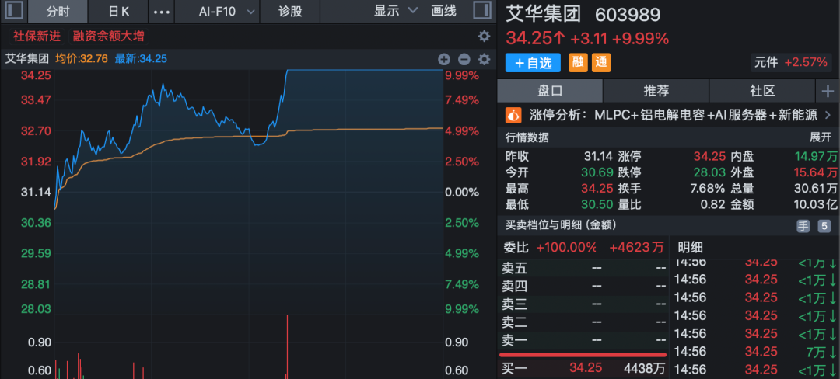Open settings gear beside 融资余额大增 tags
This screenshot has height=379, width=840.
click(484, 37)
